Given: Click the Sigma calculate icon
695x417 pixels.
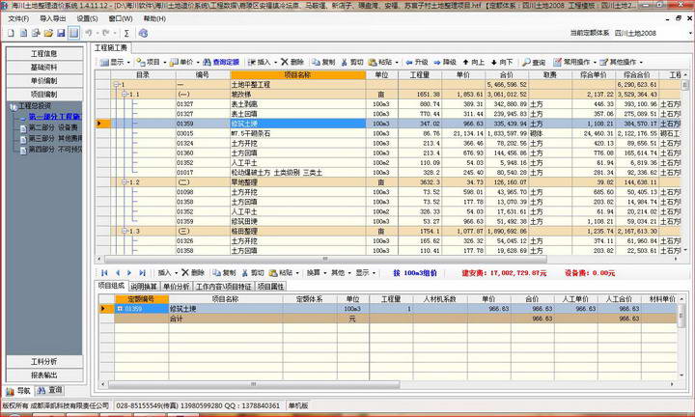Looking at the screenshot, I should coord(126,33).
